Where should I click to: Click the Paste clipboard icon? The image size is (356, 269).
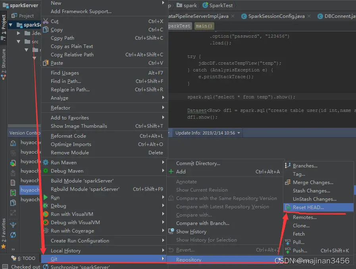pyautogui.click(x=46, y=63)
